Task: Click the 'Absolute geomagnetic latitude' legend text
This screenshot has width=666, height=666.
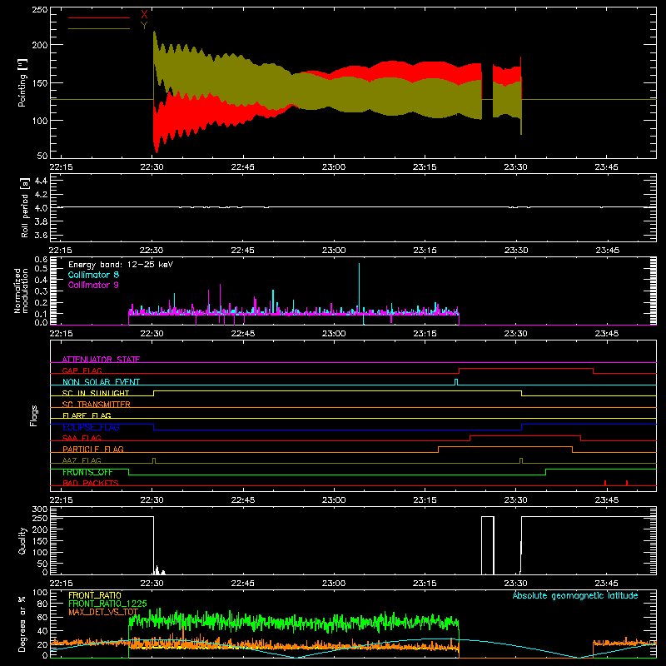Action: click(575, 595)
